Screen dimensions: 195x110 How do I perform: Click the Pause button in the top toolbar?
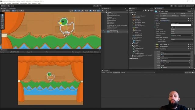tap(97, 6)
